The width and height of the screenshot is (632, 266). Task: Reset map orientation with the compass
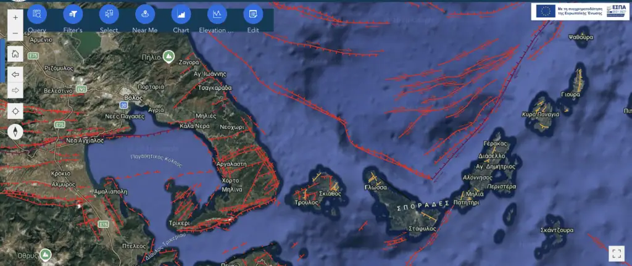pyautogui.click(x=15, y=131)
